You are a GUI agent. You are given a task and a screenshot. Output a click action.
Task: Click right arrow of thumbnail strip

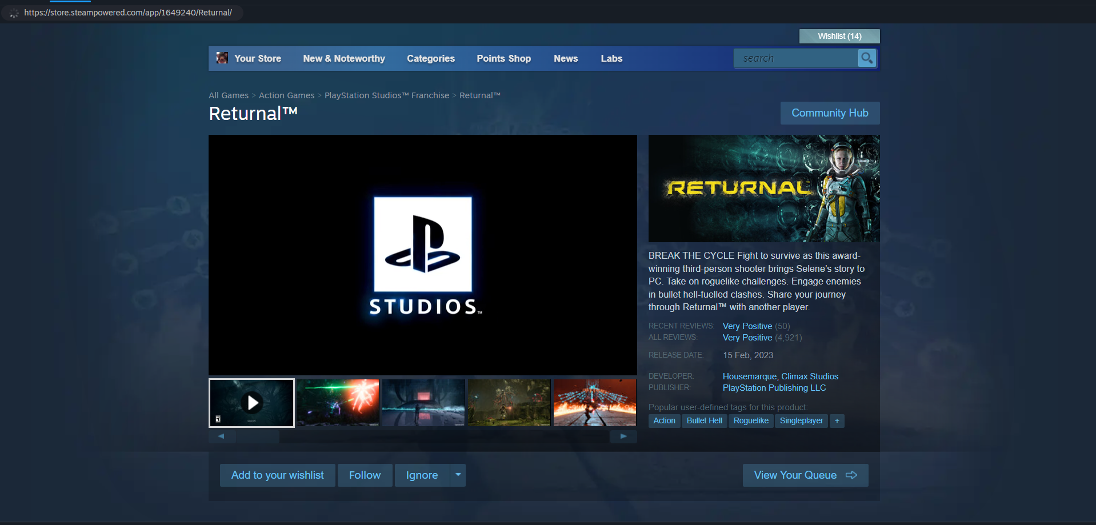tap(623, 436)
